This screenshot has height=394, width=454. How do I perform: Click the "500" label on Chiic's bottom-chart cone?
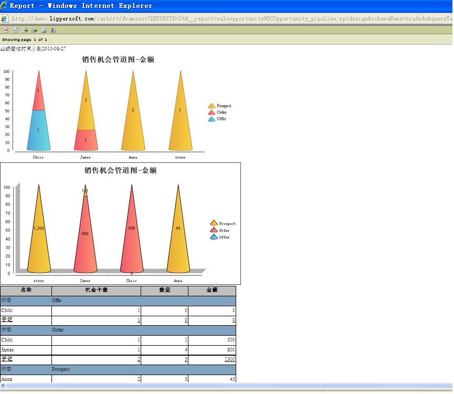[132, 228]
